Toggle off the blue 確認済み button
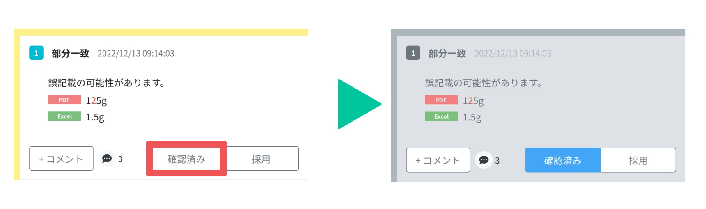This screenshot has height=209, width=706. pos(563,160)
